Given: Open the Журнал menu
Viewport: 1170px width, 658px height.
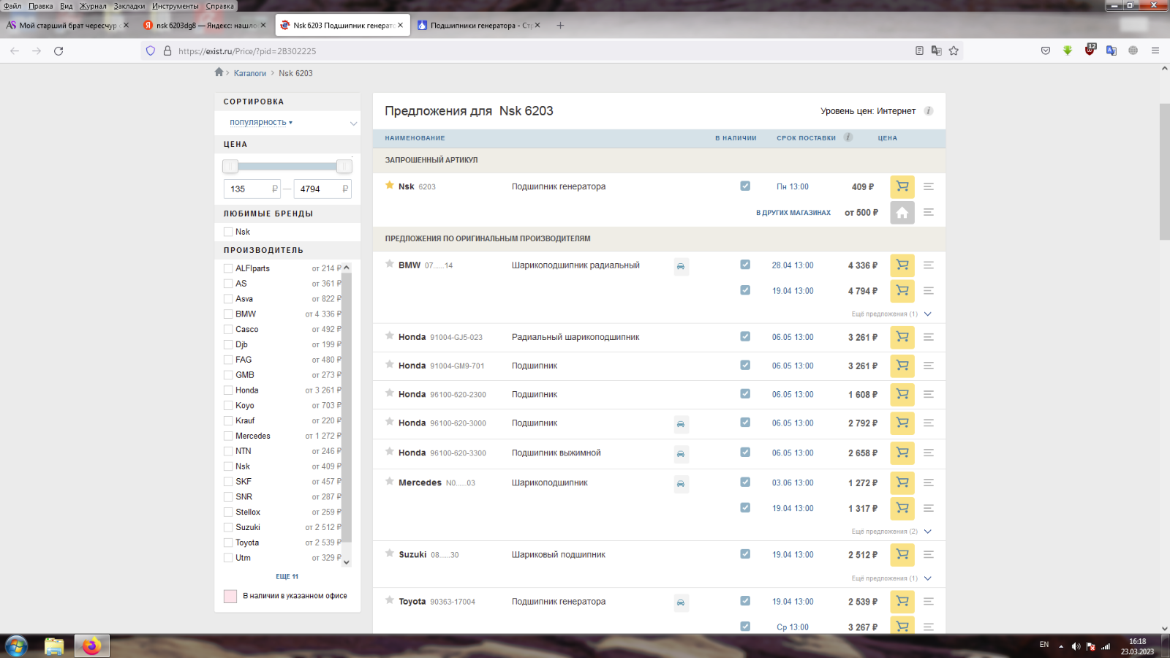Looking at the screenshot, I should pos(93,6).
